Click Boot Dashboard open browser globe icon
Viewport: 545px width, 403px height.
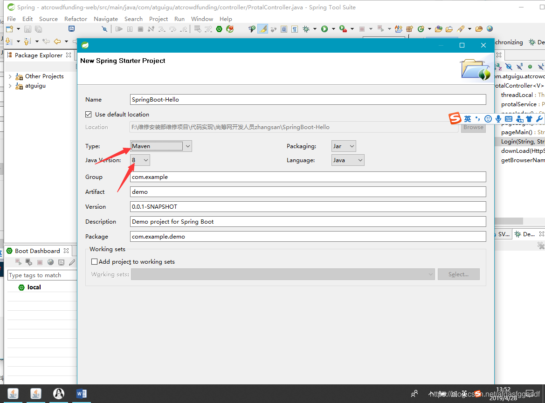click(51, 262)
